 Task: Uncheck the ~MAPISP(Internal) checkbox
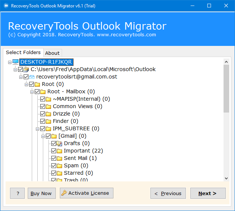pyautogui.click(x=43, y=99)
